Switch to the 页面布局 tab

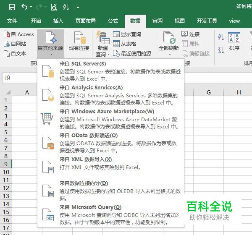(x=86, y=21)
